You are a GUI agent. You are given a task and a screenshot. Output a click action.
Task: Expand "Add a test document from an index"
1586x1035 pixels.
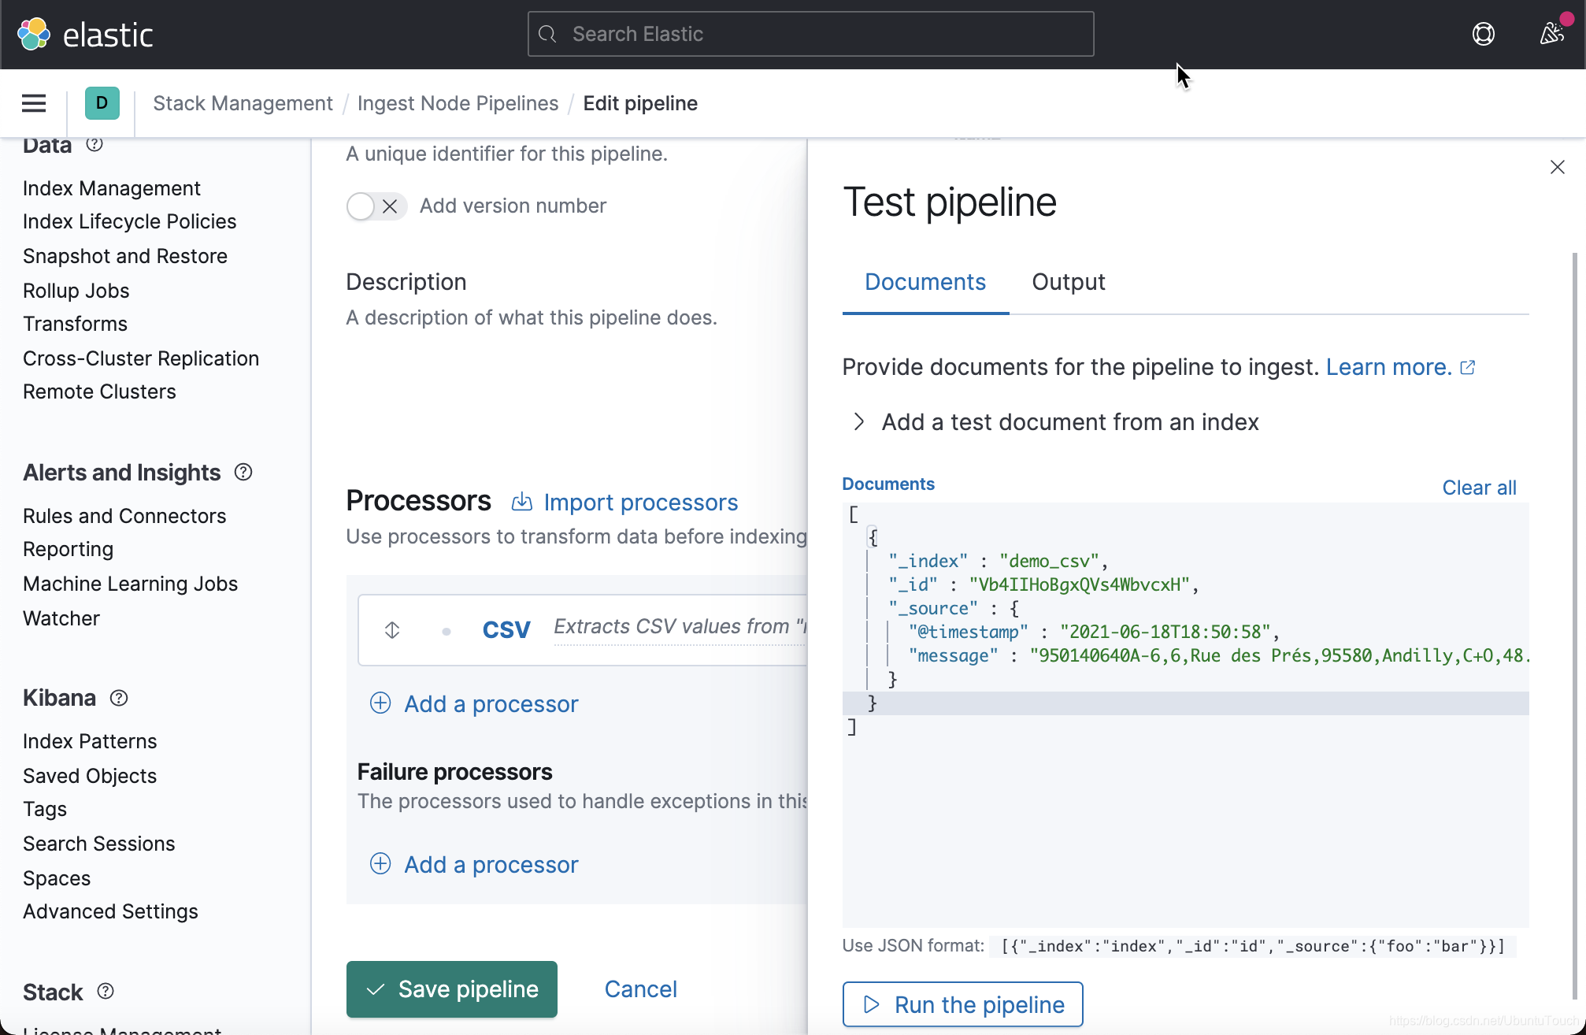[859, 422]
